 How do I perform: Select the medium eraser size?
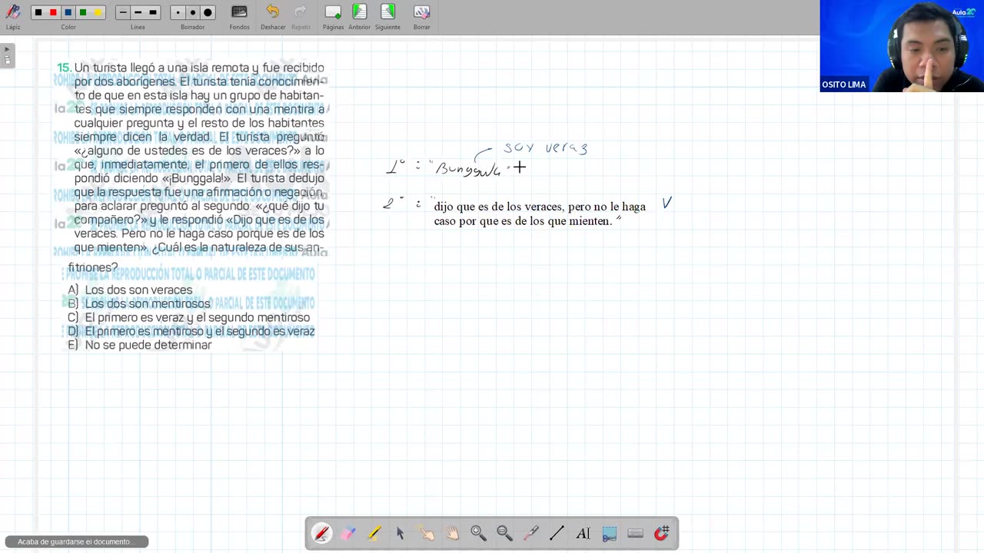[193, 12]
